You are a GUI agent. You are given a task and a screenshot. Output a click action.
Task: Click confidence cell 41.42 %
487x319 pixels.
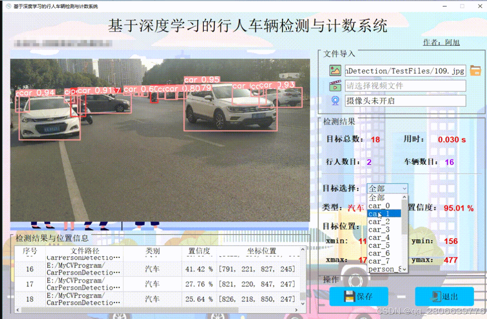pyautogui.click(x=199, y=269)
